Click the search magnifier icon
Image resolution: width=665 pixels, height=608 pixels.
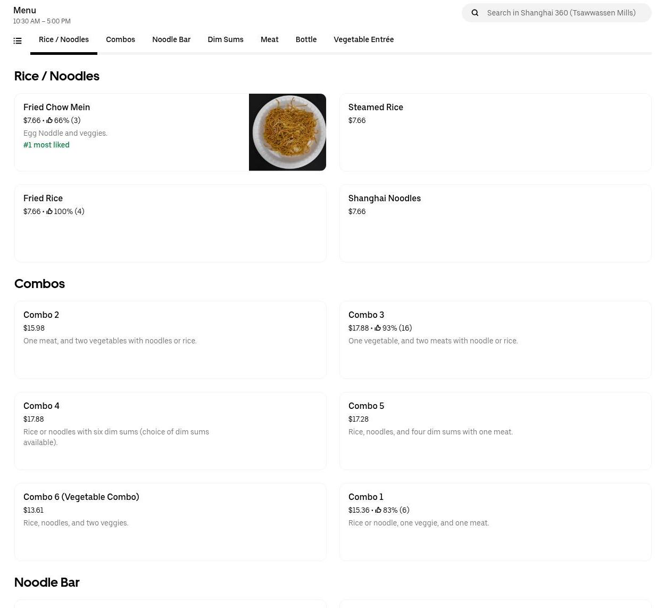475,13
